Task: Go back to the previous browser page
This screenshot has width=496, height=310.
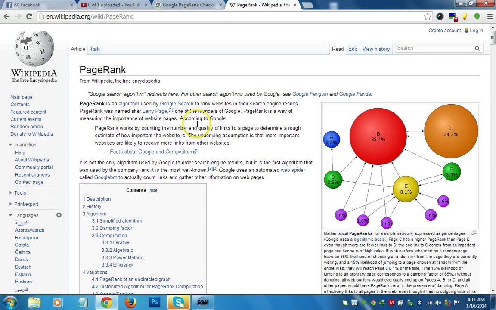Action: (6, 16)
